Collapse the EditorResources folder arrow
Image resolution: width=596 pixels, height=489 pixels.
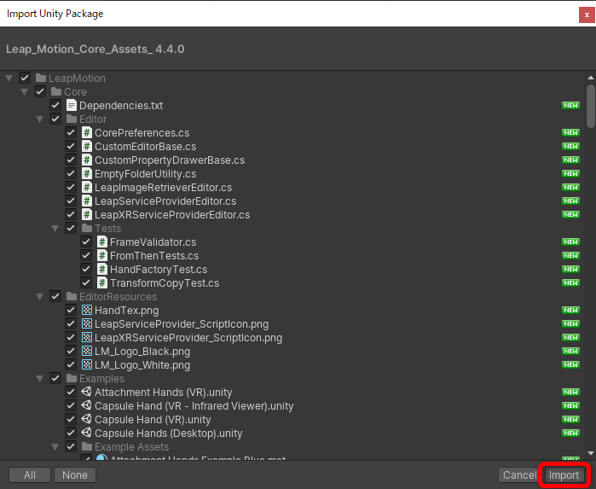click(40, 297)
